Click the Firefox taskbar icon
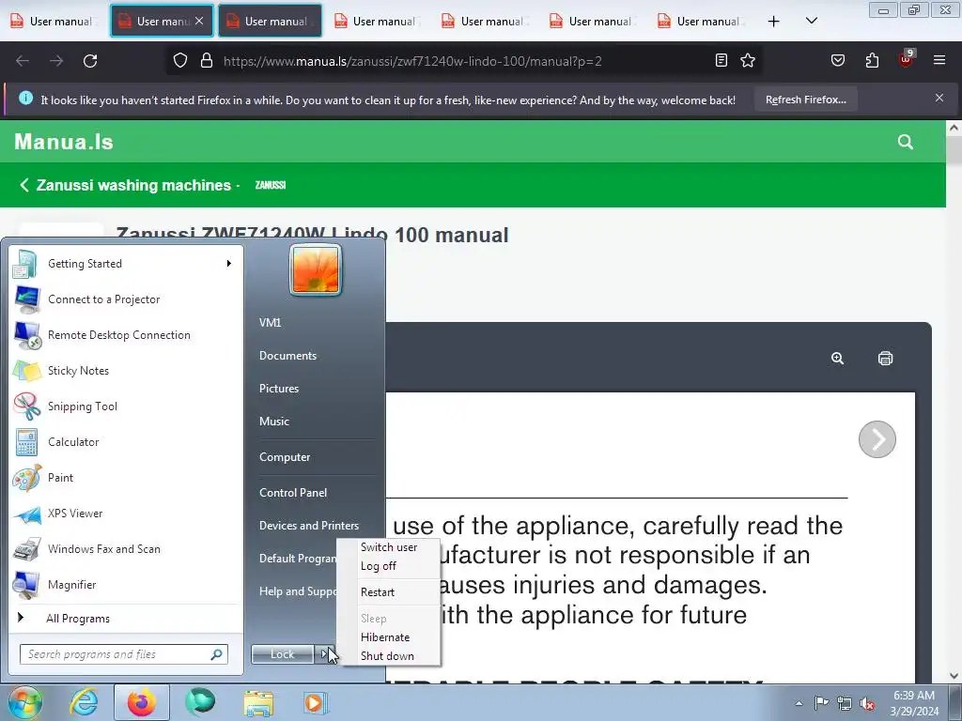 pos(142,702)
